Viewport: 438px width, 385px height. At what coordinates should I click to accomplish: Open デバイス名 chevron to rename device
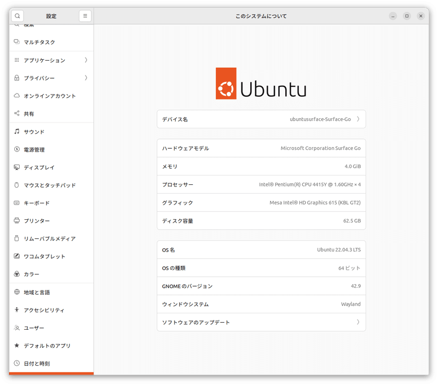click(358, 119)
